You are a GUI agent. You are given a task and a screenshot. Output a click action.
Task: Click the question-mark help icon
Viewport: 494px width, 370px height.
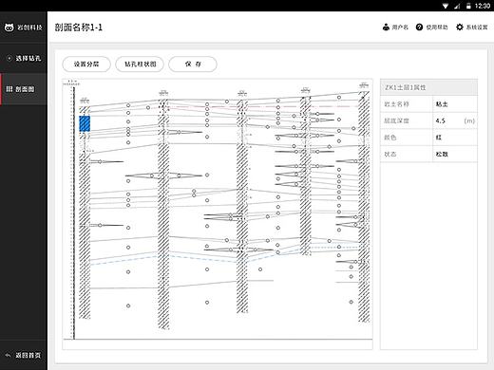[419, 28]
